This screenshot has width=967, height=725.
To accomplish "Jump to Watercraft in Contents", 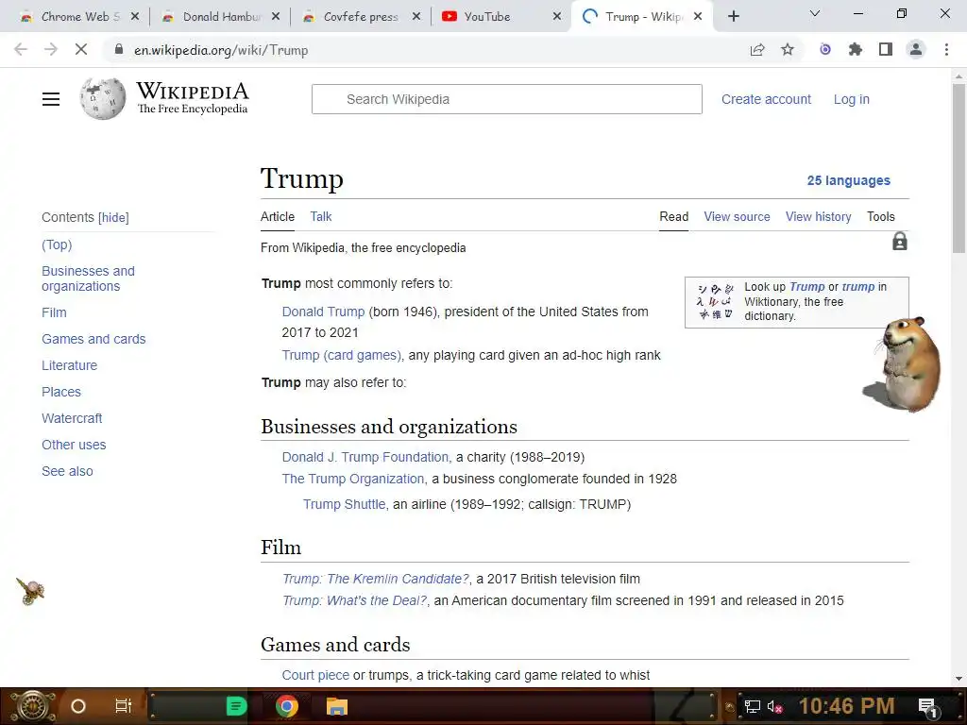I will (x=72, y=418).
